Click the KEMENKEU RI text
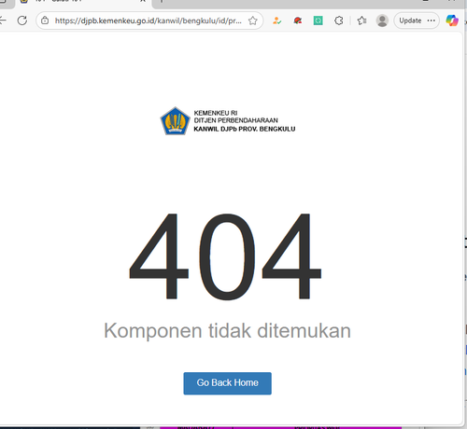 click(x=216, y=113)
